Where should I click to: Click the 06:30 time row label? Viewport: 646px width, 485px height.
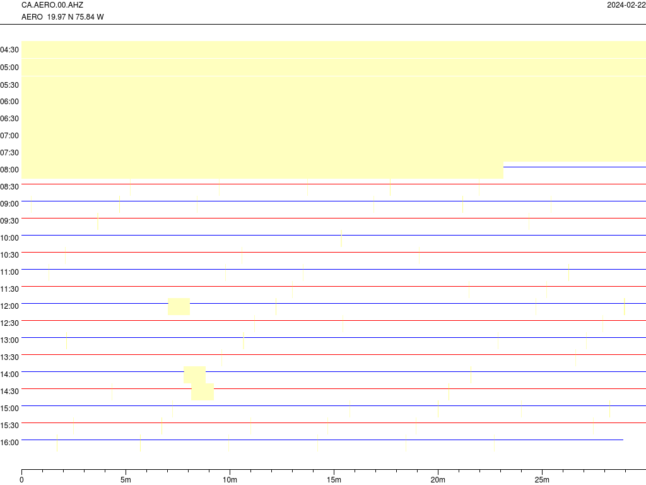tap(9, 118)
